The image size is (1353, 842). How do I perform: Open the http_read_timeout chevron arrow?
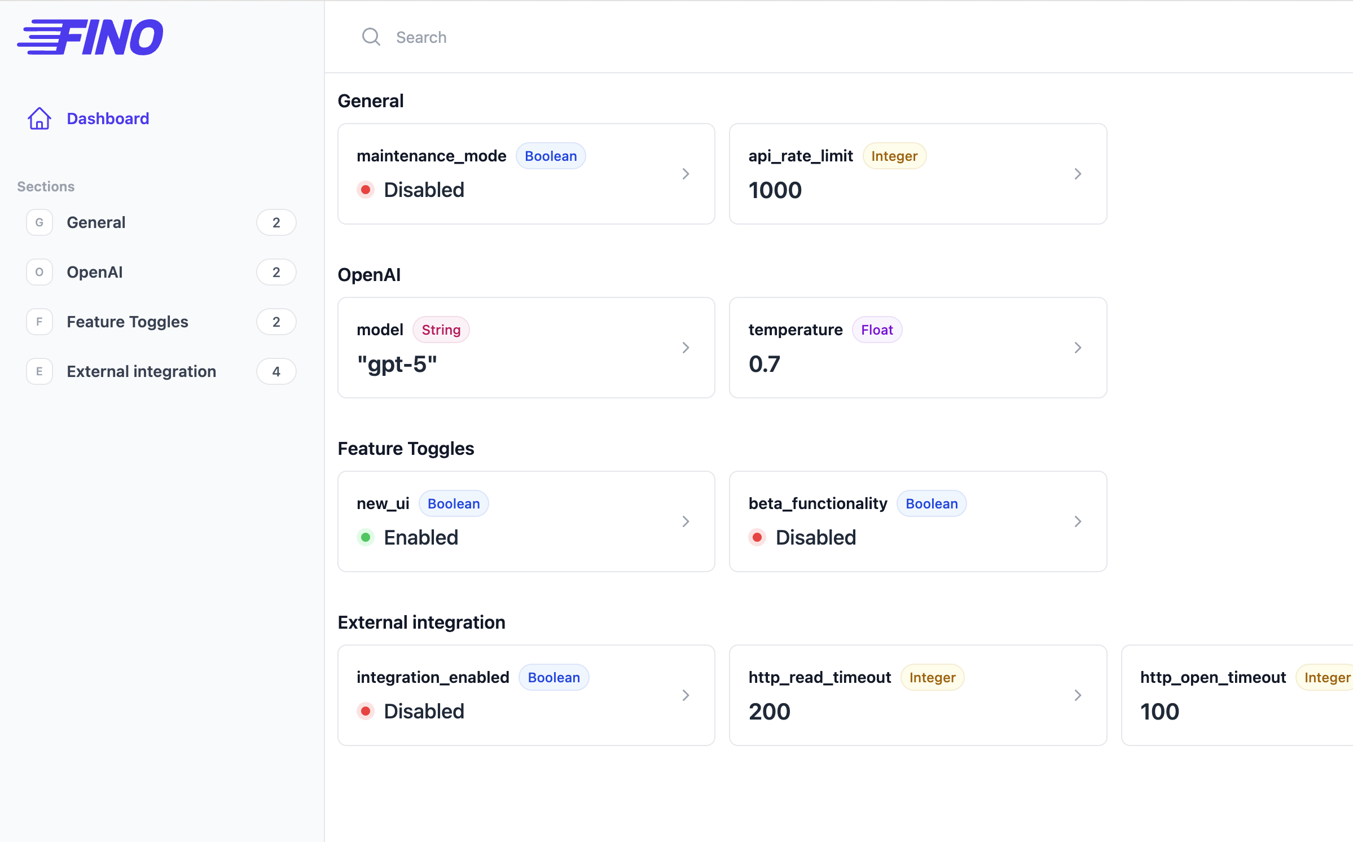[x=1078, y=695]
